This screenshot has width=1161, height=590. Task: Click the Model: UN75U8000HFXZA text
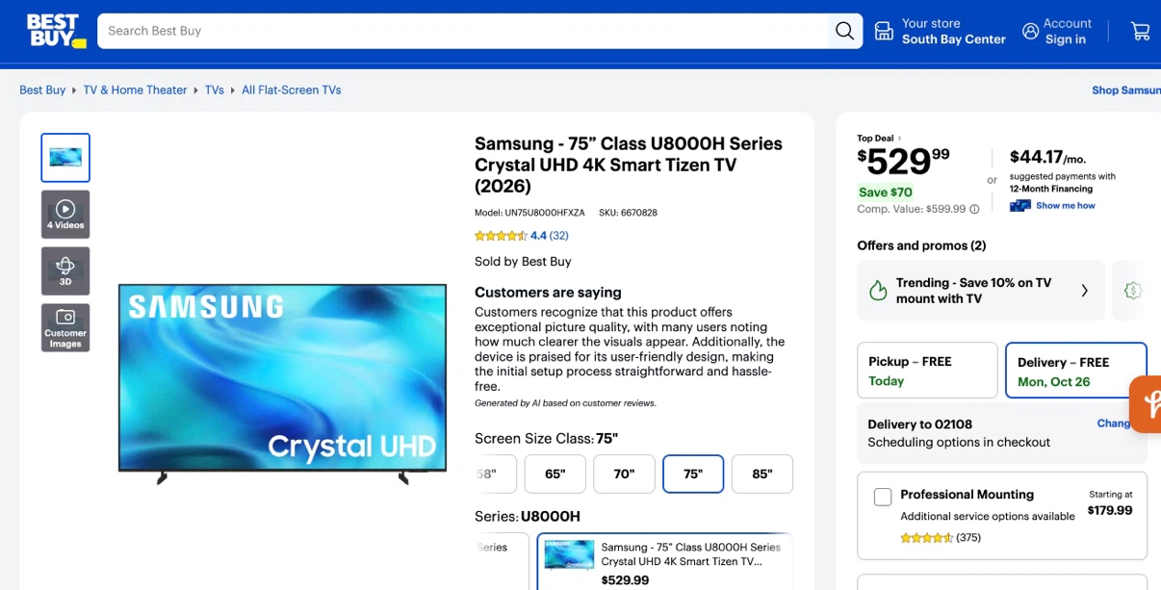[x=529, y=213]
